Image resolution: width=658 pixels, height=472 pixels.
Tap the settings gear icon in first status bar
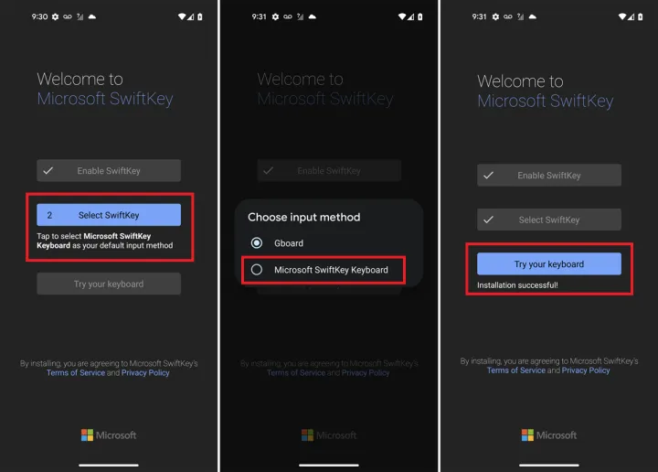click(x=56, y=16)
